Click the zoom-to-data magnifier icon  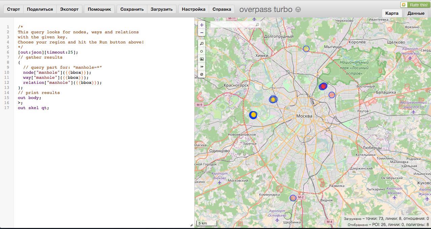point(202,43)
